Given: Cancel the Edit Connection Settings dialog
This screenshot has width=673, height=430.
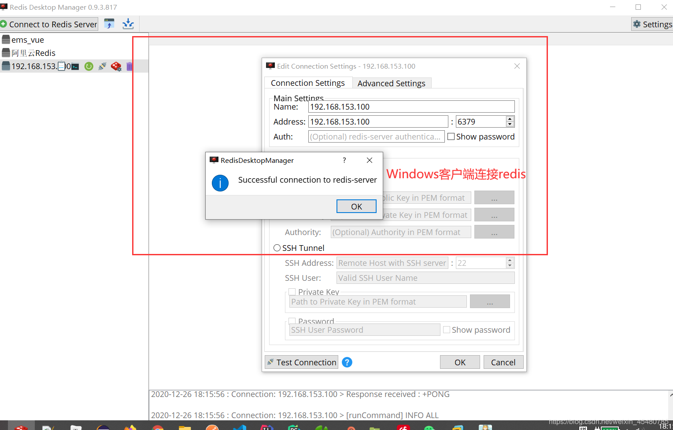Looking at the screenshot, I should tap(503, 362).
